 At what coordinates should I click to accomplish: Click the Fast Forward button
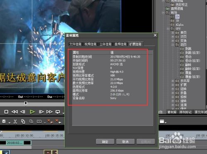tap(49, 112)
